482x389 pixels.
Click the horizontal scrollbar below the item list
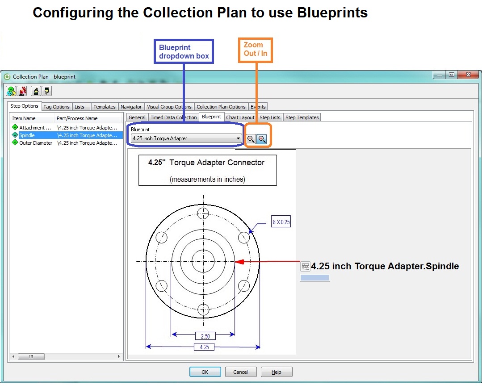31,356
